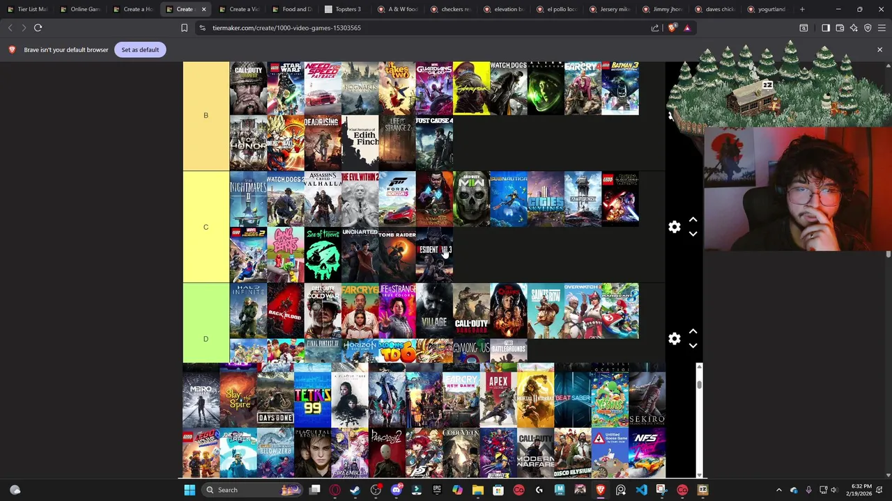
Task: Select the Halo Infinite cover in tier D
Action: (248, 310)
